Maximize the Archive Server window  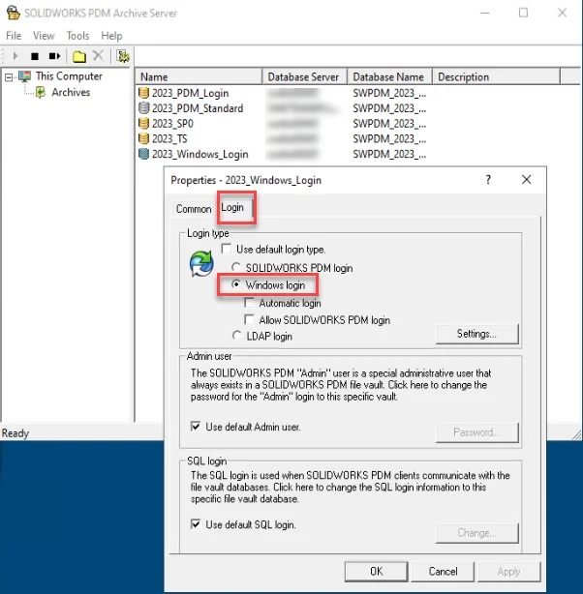(x=524, y=13)
